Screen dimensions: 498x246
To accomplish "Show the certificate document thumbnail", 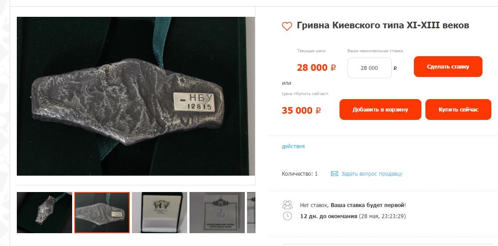I will pyautogui.click(x=217, y=212).
